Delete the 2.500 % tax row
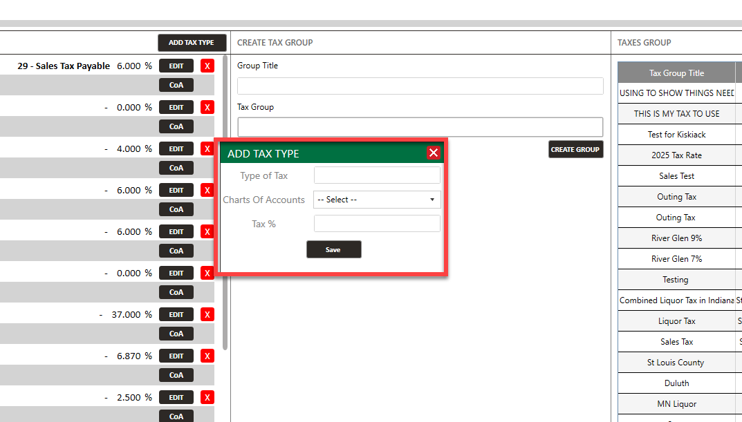The width and height of the screenshot is (742, 422). pyautogui.click(x=207, y=397)
